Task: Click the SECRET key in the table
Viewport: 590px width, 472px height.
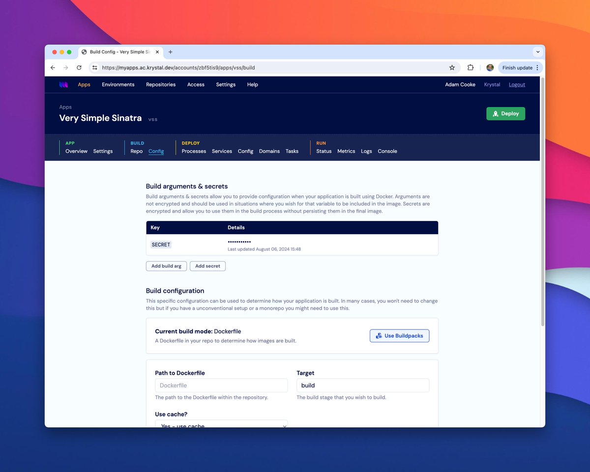Action: pyautogui.click(x=161, y=245)
